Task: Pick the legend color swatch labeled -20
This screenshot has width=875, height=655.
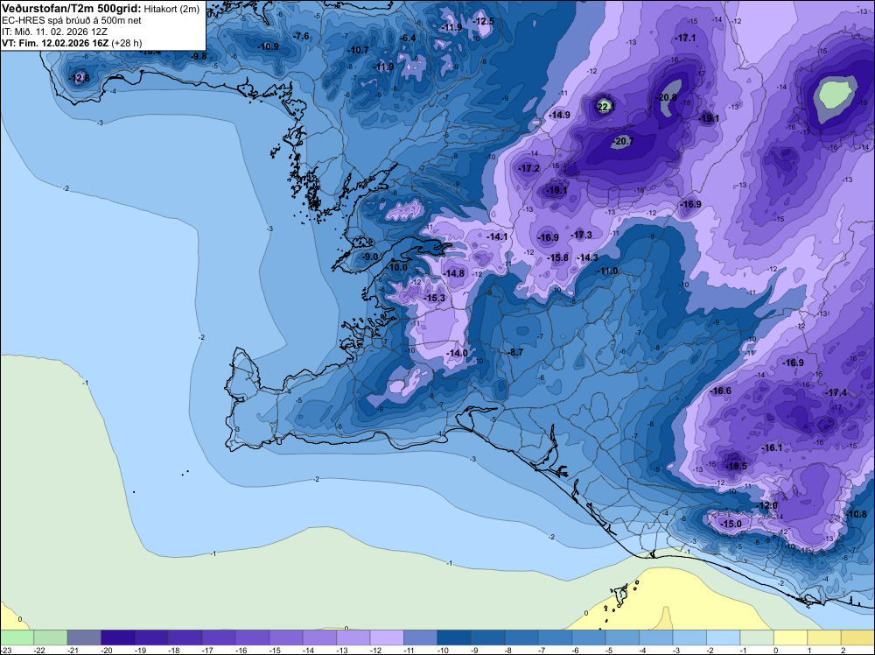Action: (x=118, y=637)
